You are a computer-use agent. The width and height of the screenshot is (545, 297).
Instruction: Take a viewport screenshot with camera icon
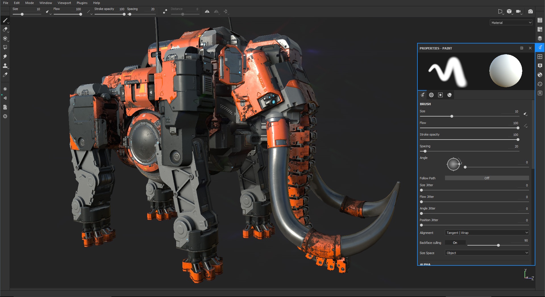click(531, 11)
